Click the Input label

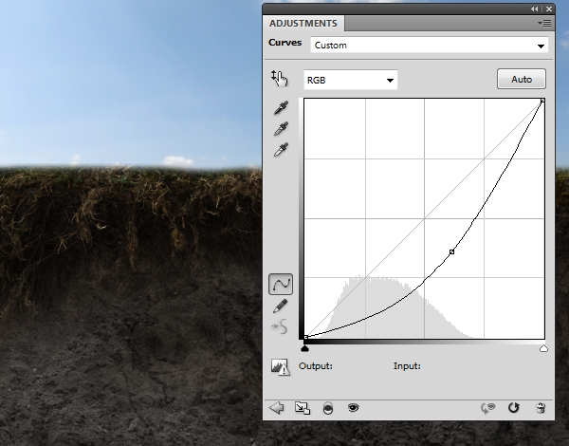coord(407,366)
